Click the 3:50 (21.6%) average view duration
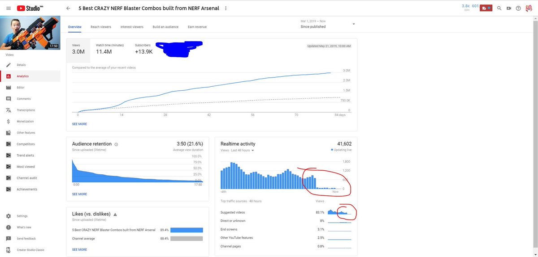 coord(190,144)
